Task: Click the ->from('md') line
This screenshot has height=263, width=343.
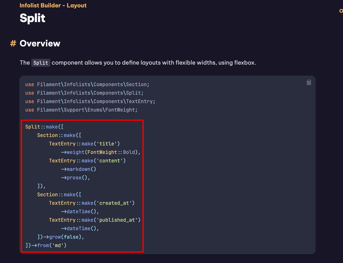Action: 46,246
